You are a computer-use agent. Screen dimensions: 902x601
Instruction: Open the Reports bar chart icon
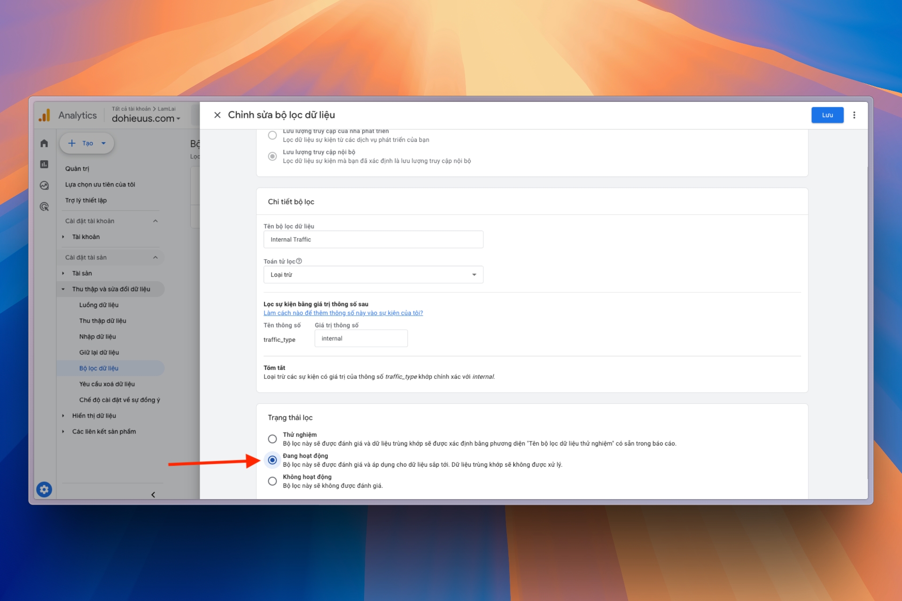click(44, 164)
